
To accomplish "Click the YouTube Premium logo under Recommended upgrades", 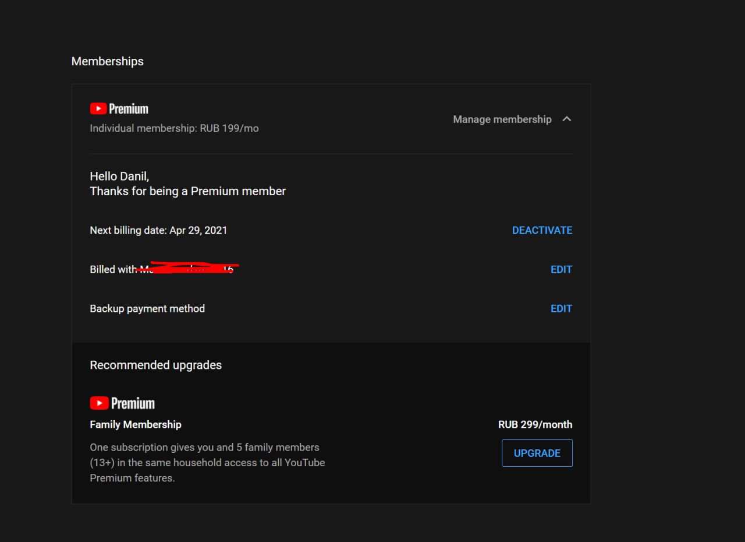I will 122,403.
